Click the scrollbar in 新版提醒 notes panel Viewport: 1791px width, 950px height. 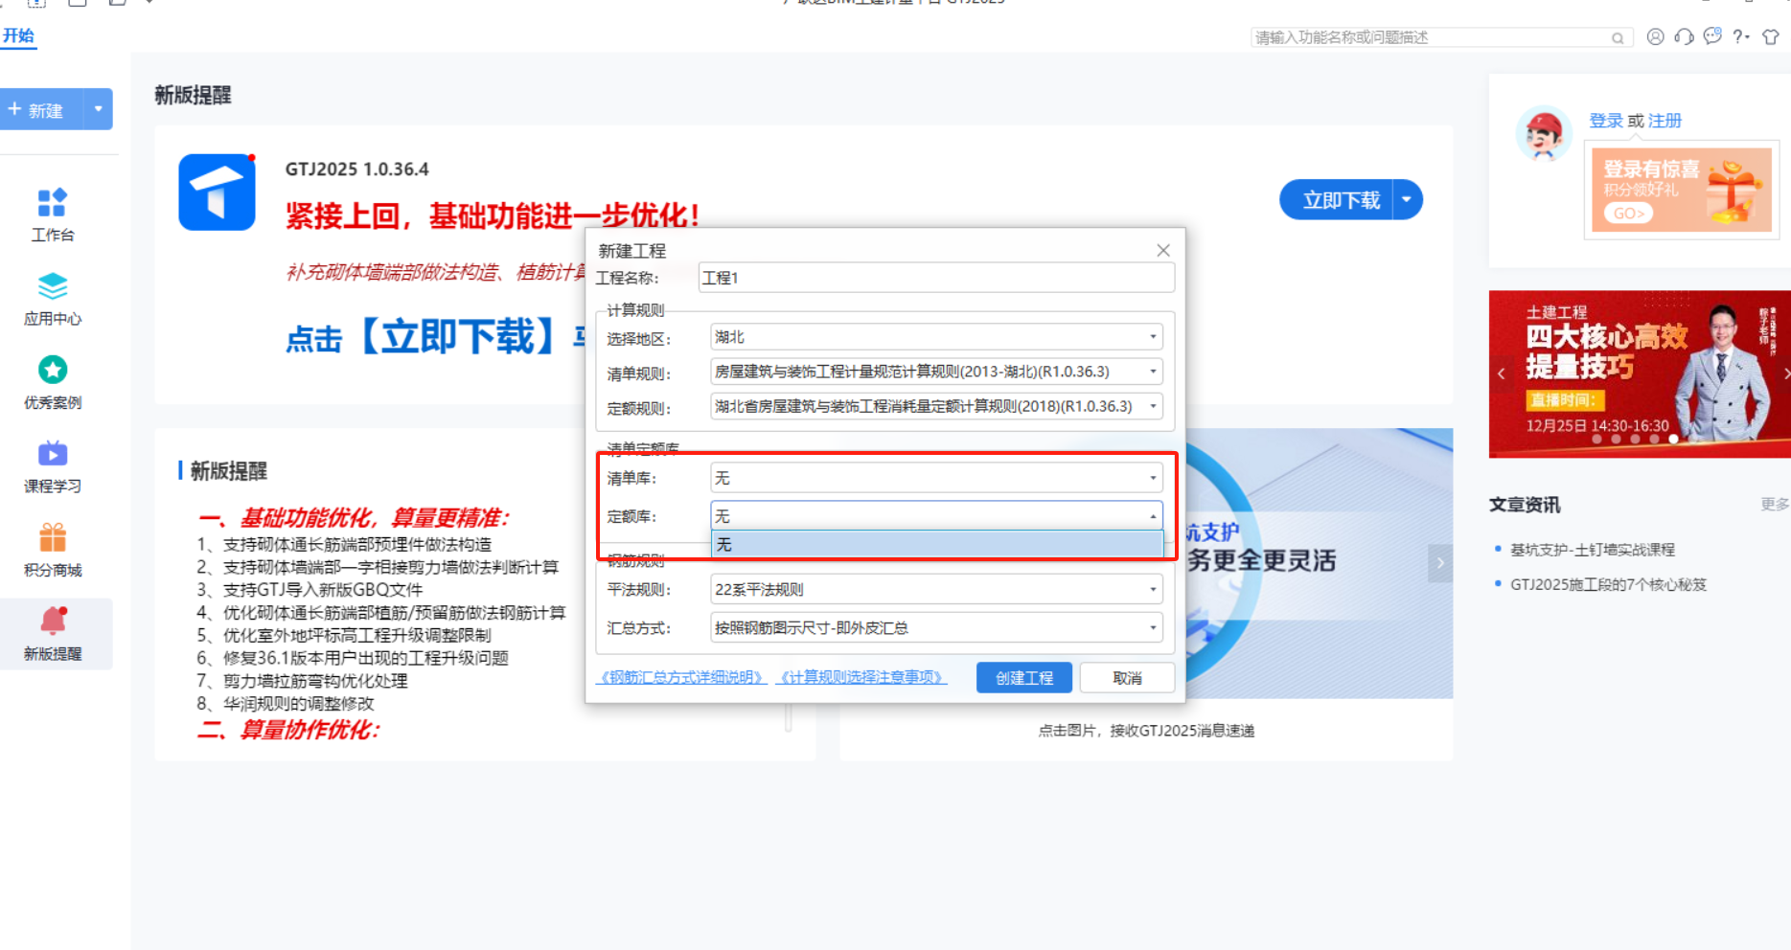[788, 718]
